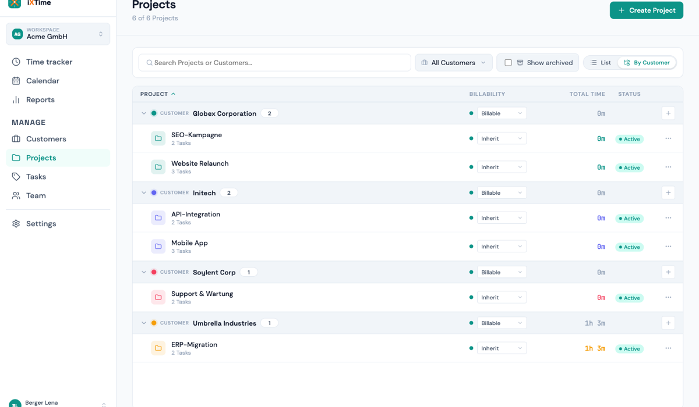Open the Mobile App folder icon
Image resolution: width=699 pixels, height=407 pixels.
158,247
